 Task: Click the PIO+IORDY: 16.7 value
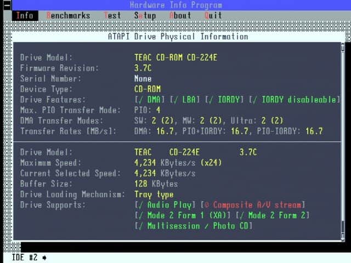coord(216,131)
